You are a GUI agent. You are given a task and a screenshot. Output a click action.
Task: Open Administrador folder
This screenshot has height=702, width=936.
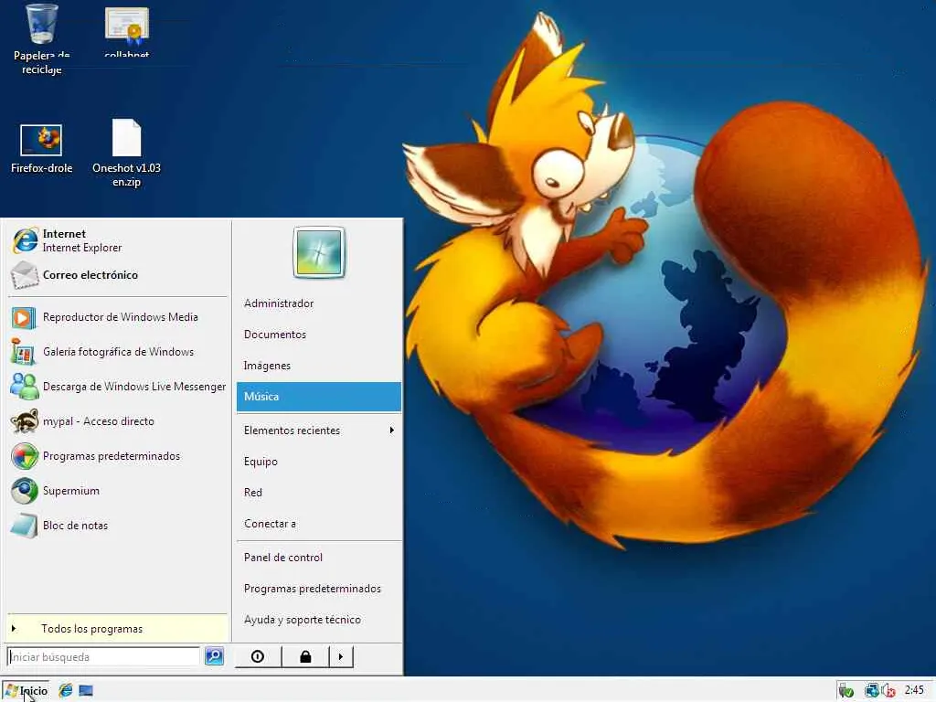click(x=319, y=303)
